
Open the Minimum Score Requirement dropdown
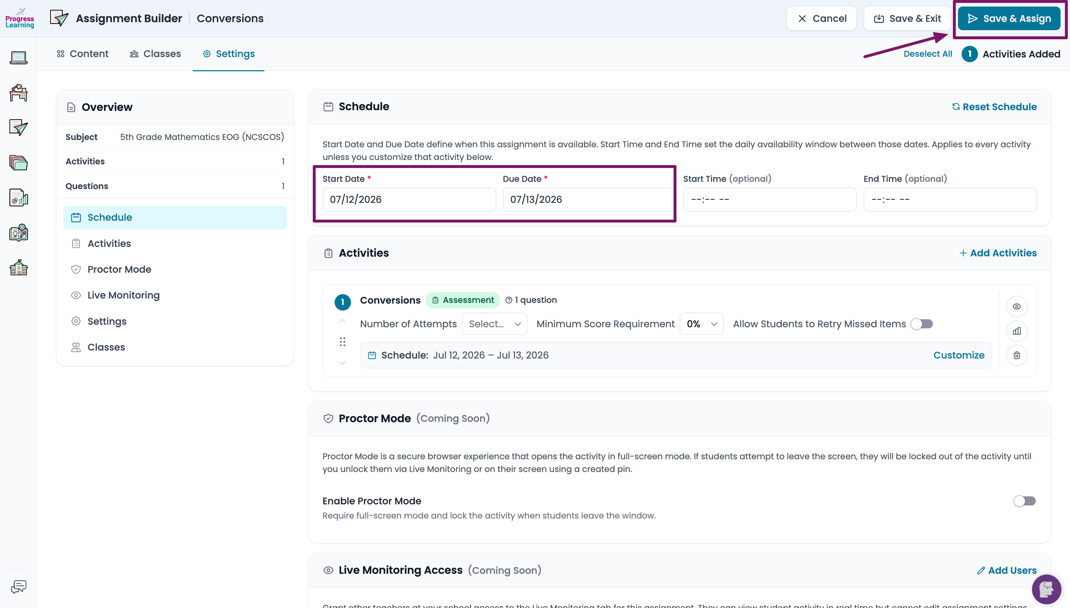(x=701, y=324)
